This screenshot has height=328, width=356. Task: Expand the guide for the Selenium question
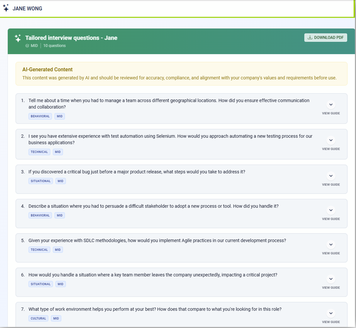point(331,140)
